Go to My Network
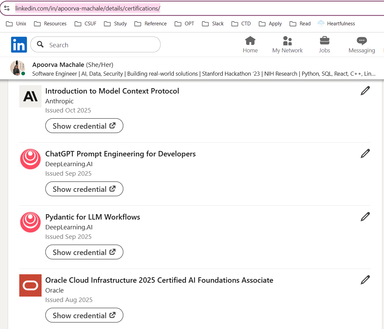This screenshot has width=384, height=329. 287,45
